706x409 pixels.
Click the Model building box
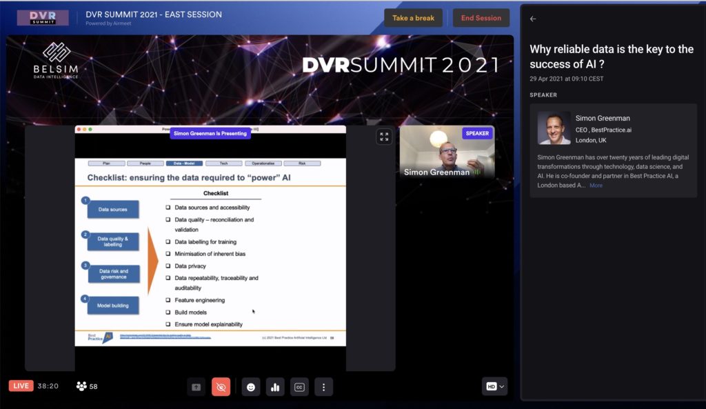[113, 306]
